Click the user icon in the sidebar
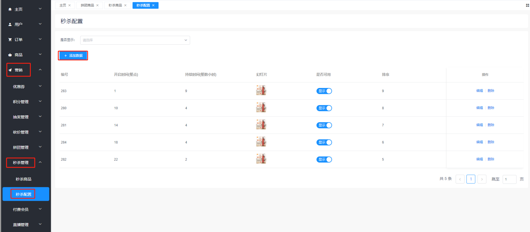Screen dimensions: 530x232 click(x=10, y=24)
